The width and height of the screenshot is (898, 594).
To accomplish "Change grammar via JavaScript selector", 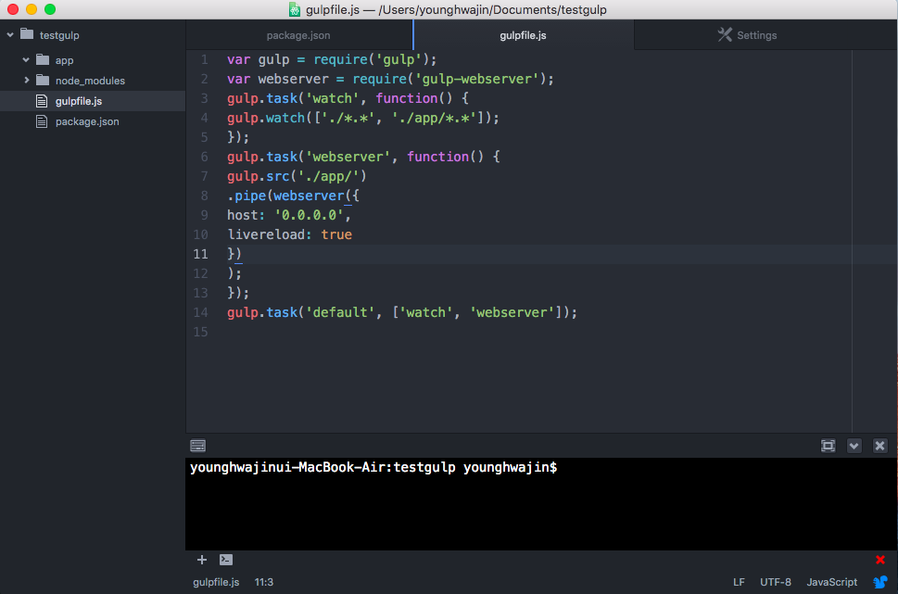I will click(831, 582).
